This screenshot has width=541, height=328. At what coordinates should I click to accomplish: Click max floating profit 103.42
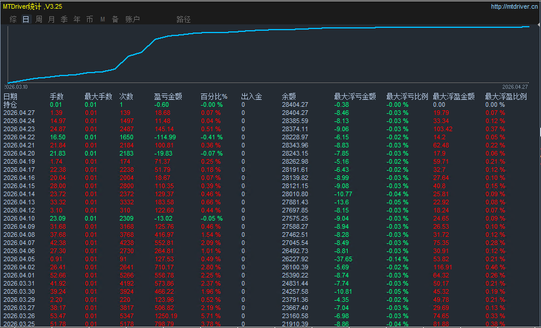pos(443,129)
